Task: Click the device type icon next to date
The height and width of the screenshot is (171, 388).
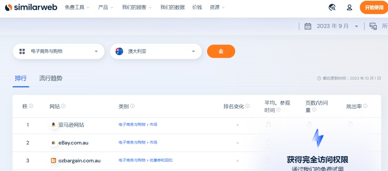Action: pyautogui.click(x=373, y=26)
